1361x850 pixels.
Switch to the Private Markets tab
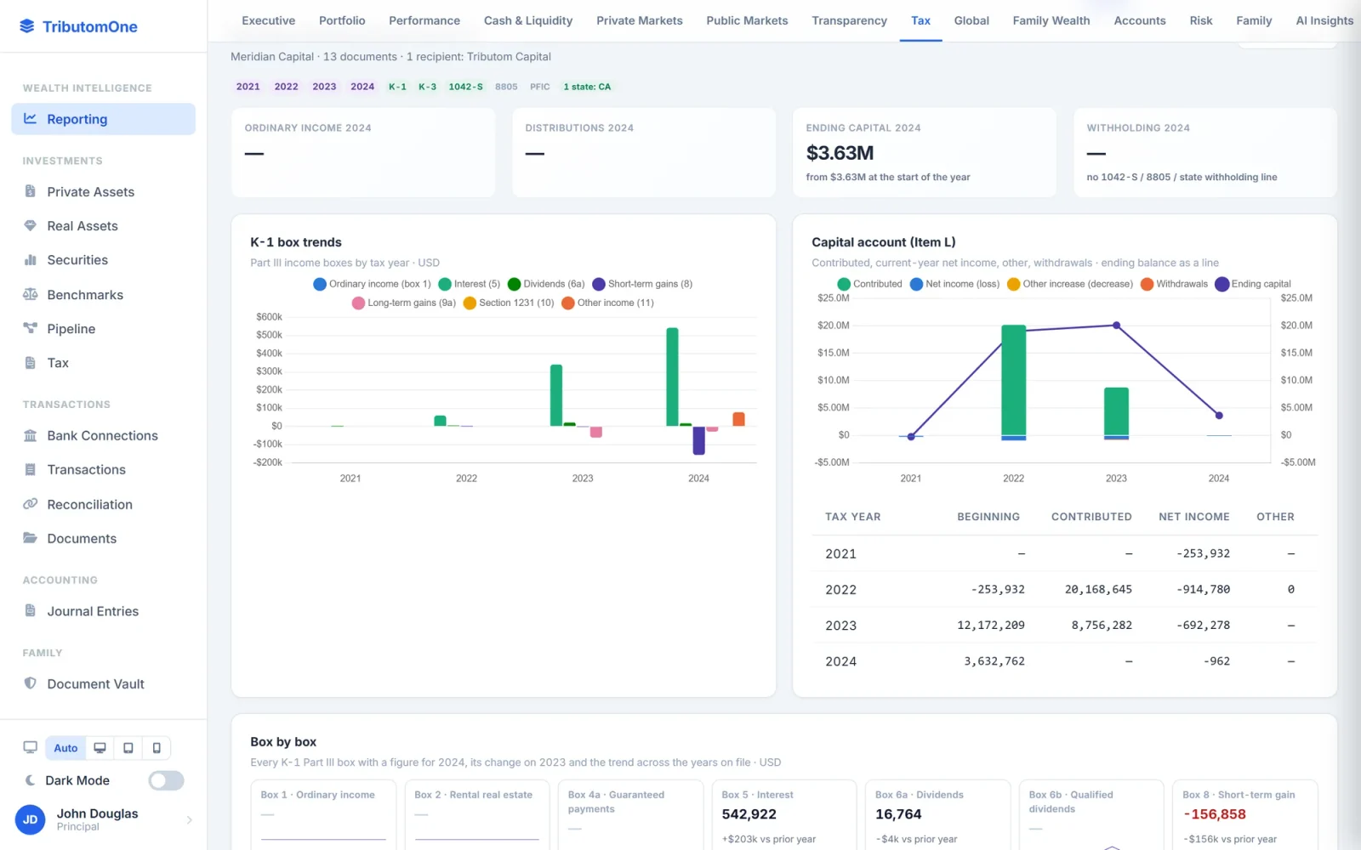tap(639, 20)
